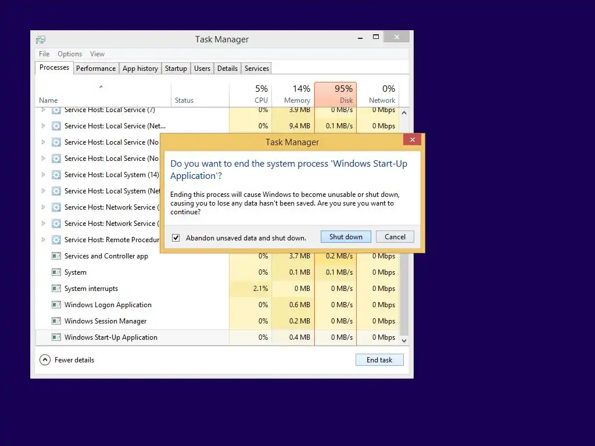Click the System interrupts process icon
Screen dimensions: 595x446
click(56, 289)
